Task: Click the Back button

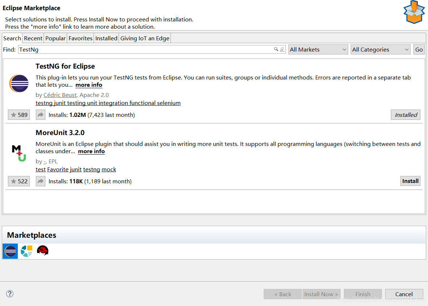Action: click(x=283, y=294)
